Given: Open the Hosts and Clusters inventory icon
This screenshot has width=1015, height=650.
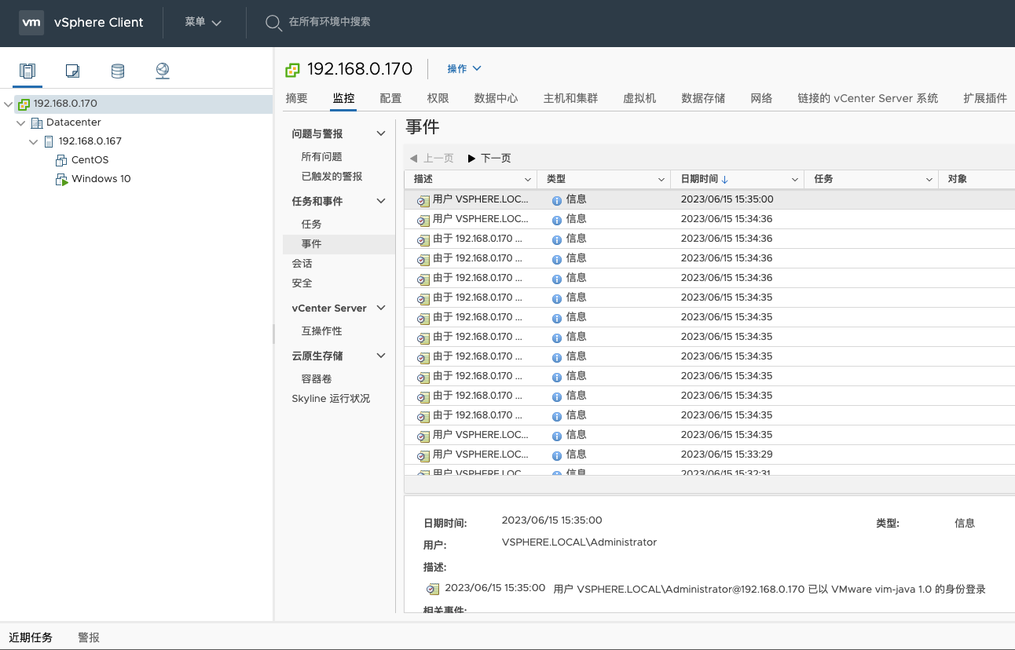Looking at the screenshot, I should [27, 71].
